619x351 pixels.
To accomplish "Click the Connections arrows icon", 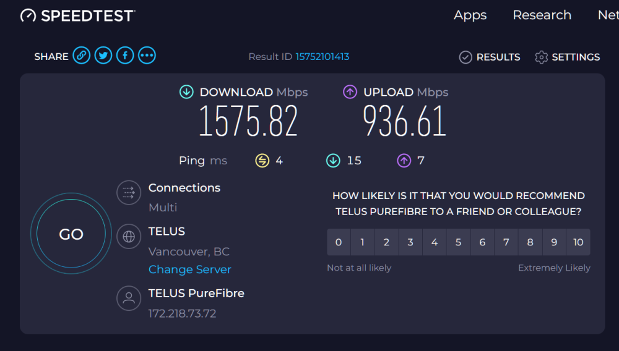I will 129,193.
